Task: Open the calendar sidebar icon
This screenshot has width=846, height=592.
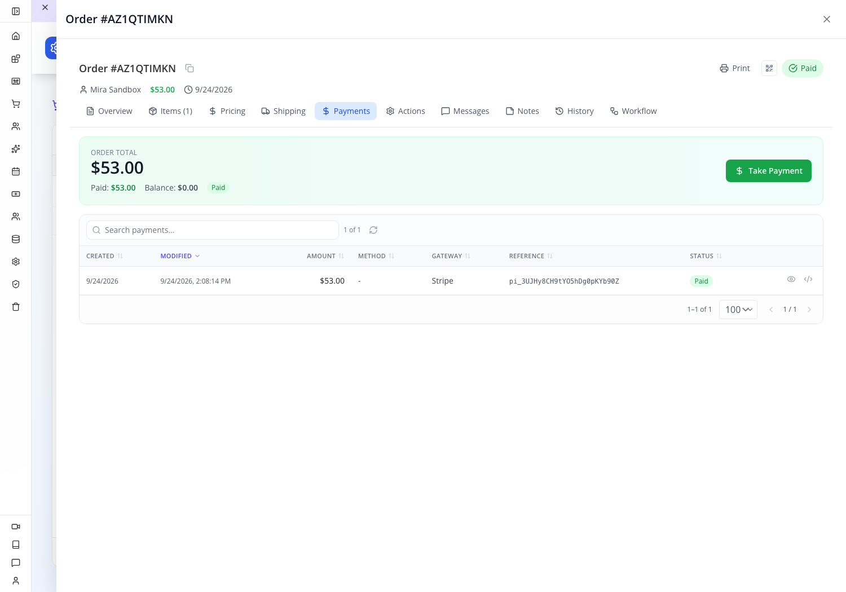Action: point(16,171)
